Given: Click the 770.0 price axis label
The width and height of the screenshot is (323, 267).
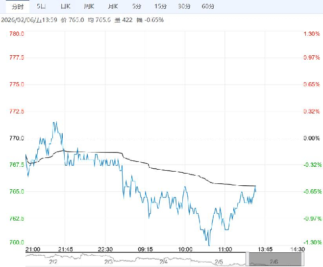Looking at the screenshot, I should click(17, 138).
